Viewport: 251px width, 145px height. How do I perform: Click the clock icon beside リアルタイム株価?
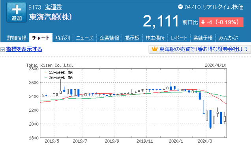(180, 7)
